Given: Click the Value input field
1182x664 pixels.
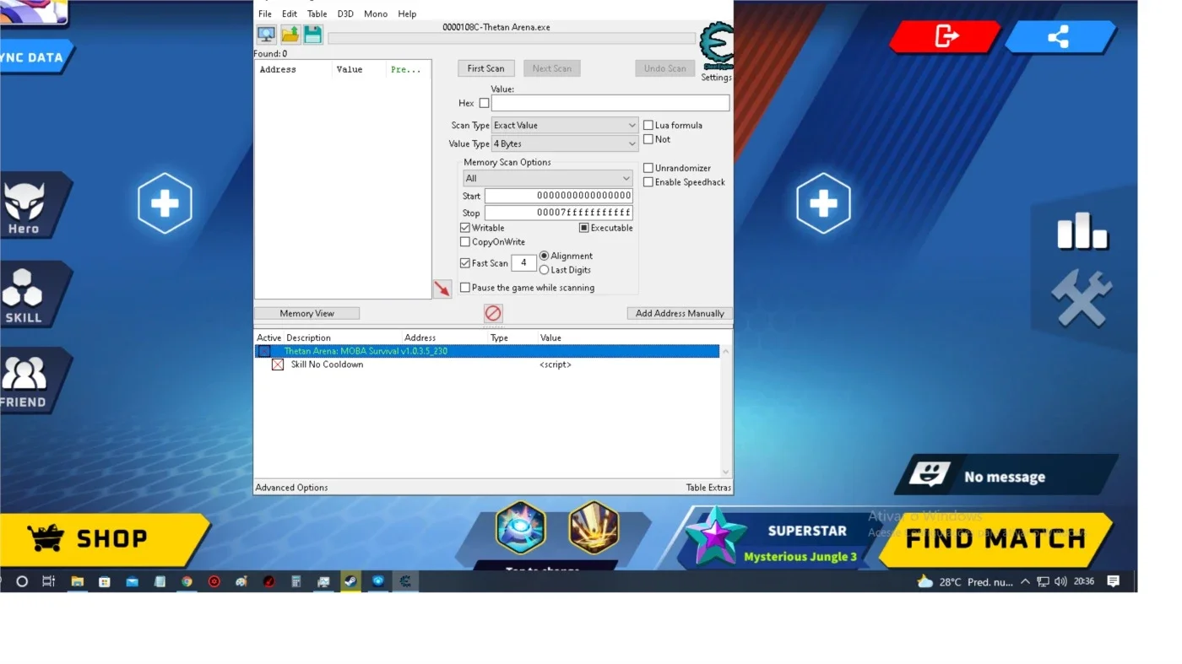Looking at the screenshot, I should [610, 103].
